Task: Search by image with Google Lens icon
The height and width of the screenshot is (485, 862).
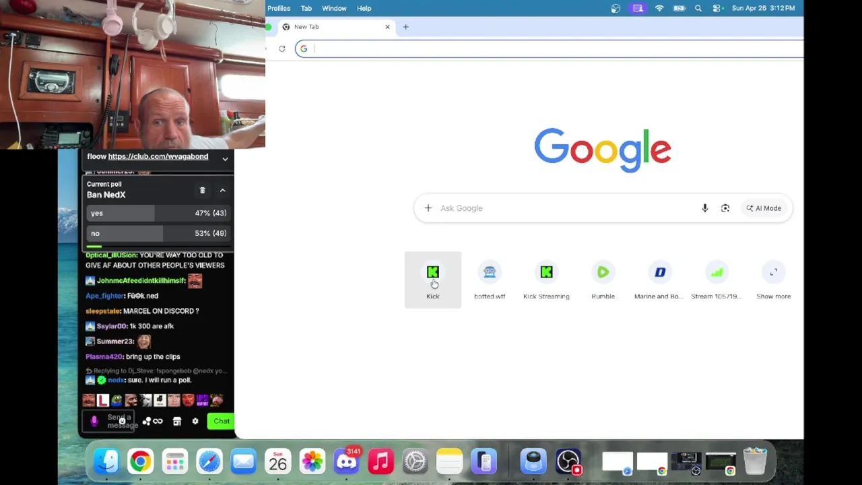Action: [725, 208]
